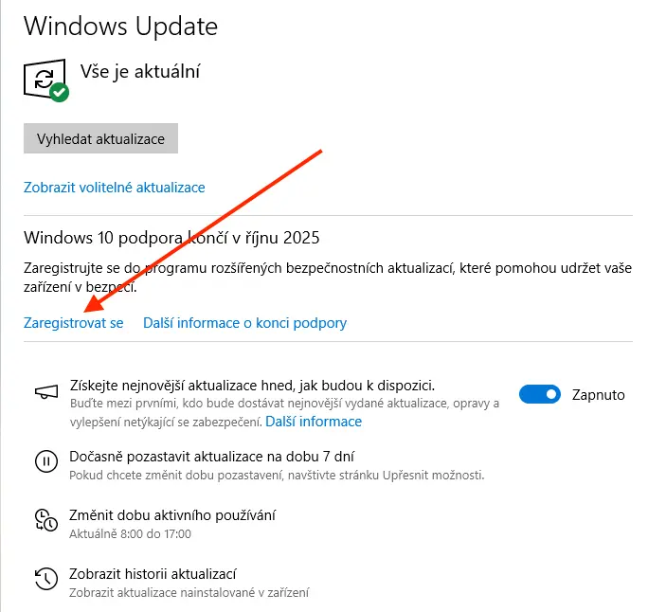Follow the inline Další informace link

pos(314,421)
